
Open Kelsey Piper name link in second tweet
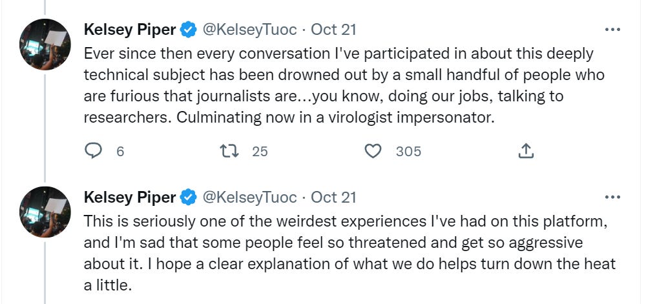pos(129,197)
